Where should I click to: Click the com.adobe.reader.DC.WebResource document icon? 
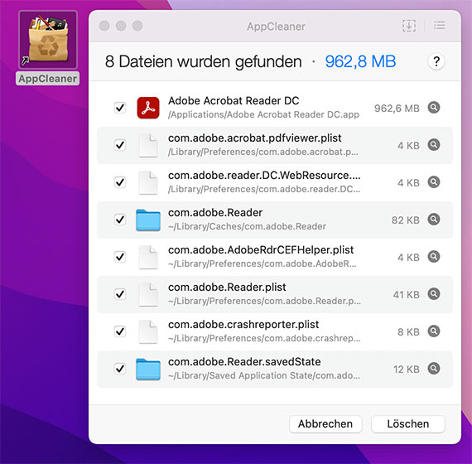pos(148,183)
